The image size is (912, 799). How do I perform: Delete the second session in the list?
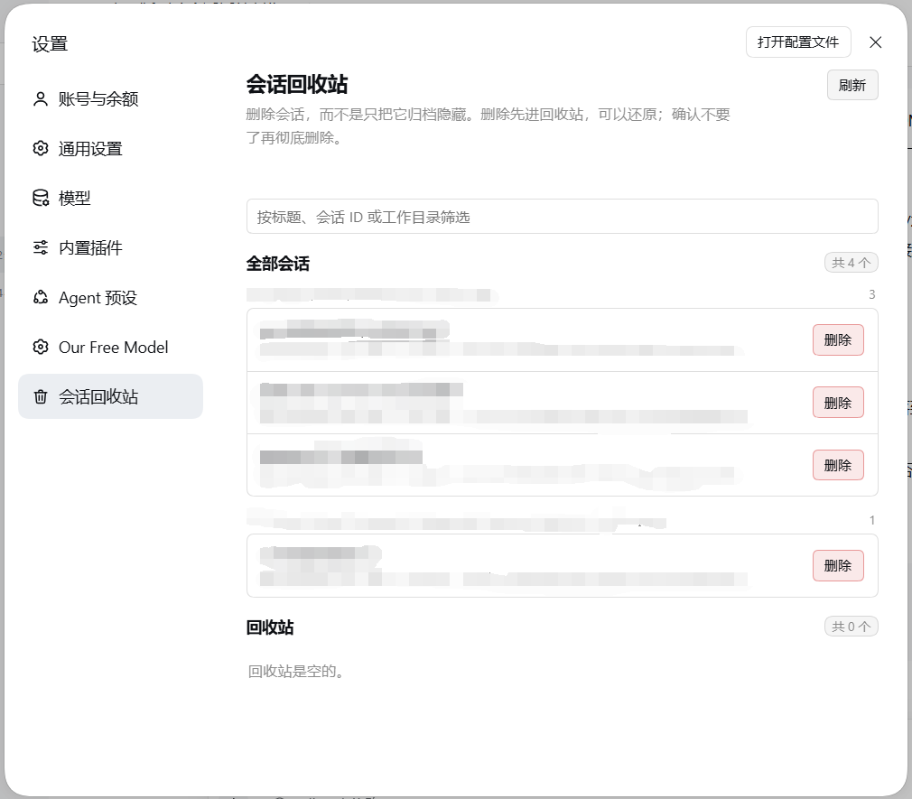pyautogui.click(x=838, y=403)
